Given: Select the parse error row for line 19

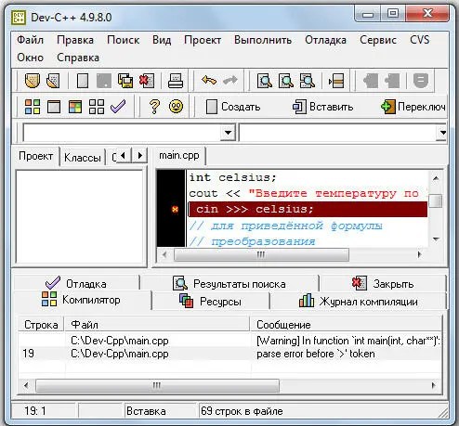Looking at the screenshot, I should [x=229, y=354].
